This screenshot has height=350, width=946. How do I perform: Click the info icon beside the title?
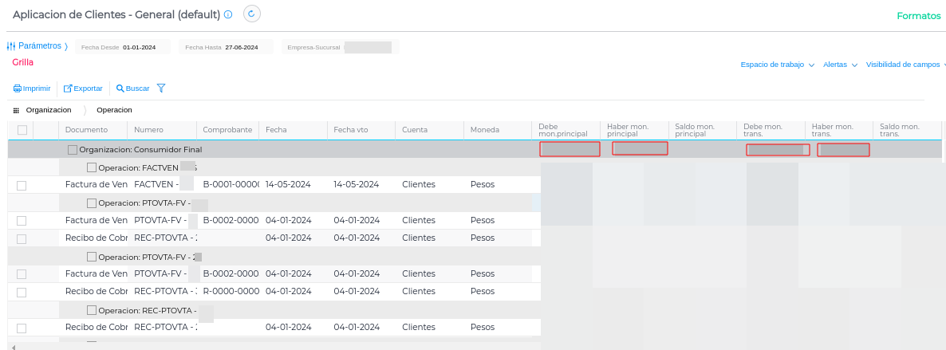(228, 14)
